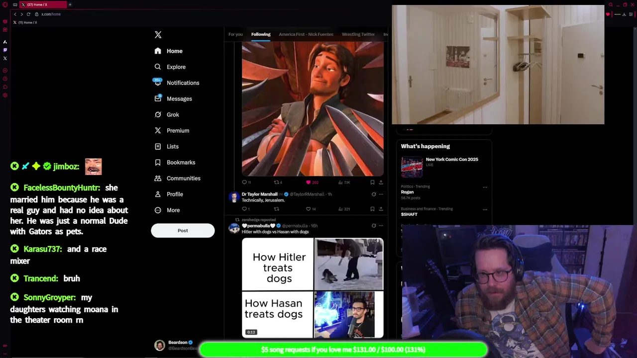Image resolution: width=637 pixels, height=358 pixels.
Task: Click Grok icon on Dr Taylor Marshall post
Action: point(374,194)
